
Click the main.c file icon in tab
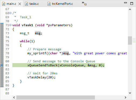(x=4, y=4)
